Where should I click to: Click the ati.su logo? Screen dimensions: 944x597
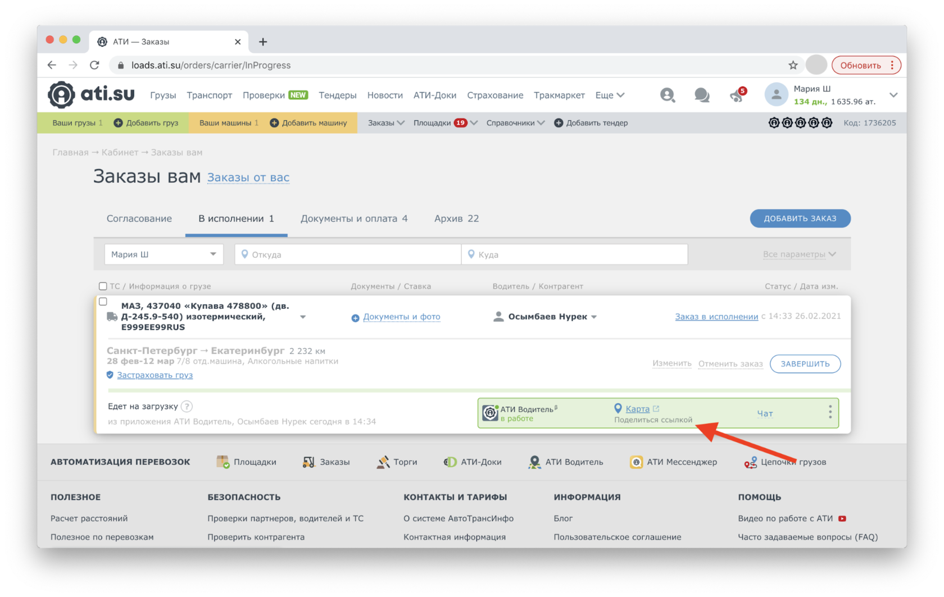[91, 94]
